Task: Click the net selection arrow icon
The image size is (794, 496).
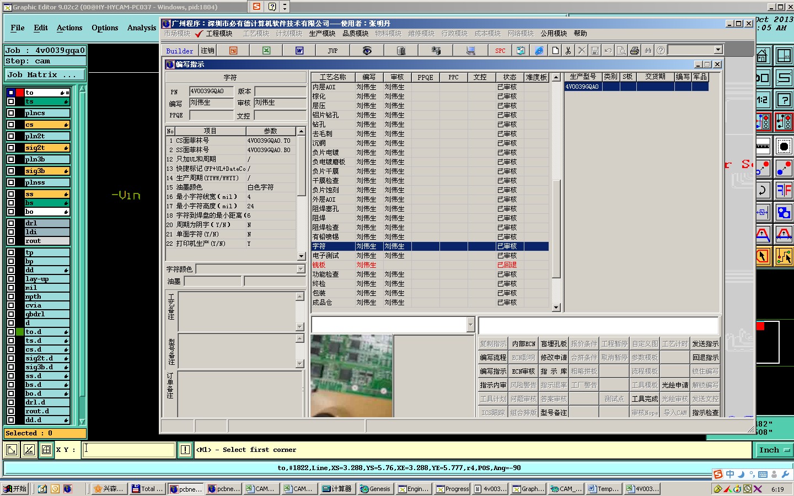Action: point(784,256)
